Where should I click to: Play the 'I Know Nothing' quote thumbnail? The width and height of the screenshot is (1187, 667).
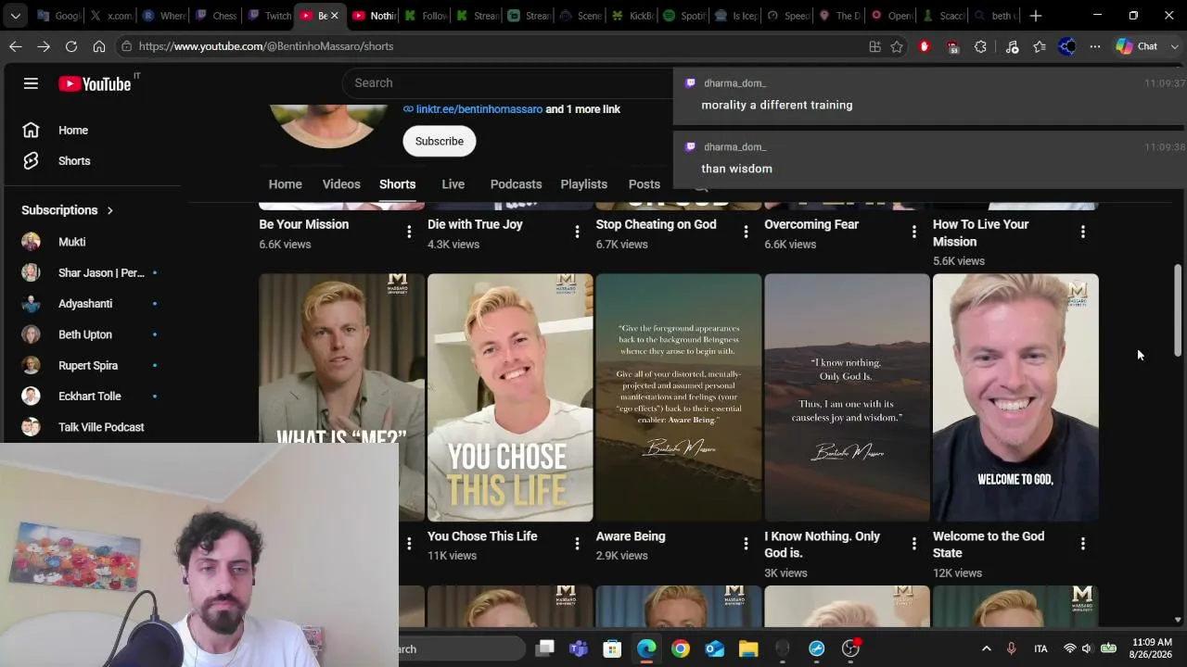(847, 397)
